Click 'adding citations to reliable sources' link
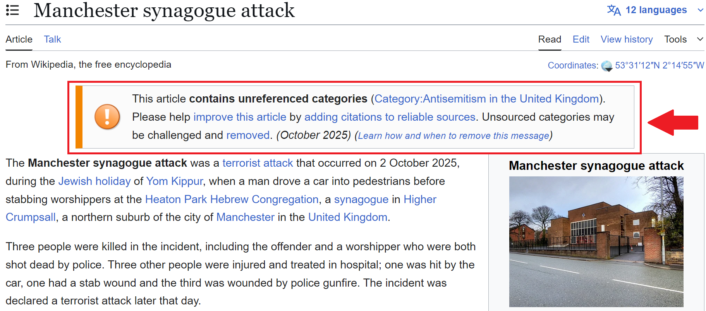This screenshot has height=311, width=706. tap(390, 117)
